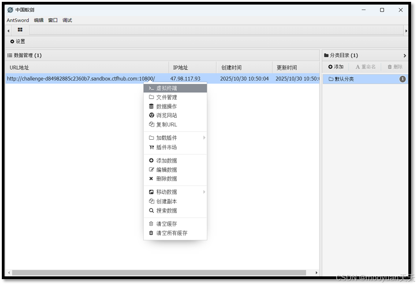The width and height of the screenshot is (417, 285).
Task: Choose 复制URL menu entry
Action: coord(175,124)
